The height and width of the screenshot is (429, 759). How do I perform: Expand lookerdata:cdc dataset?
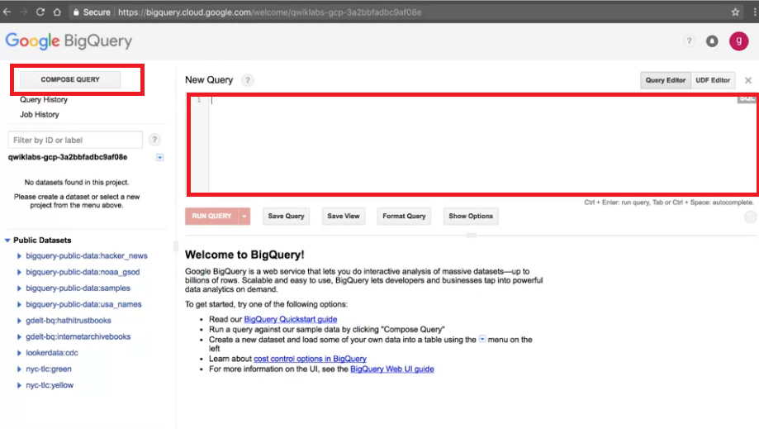tap(19, 353)
